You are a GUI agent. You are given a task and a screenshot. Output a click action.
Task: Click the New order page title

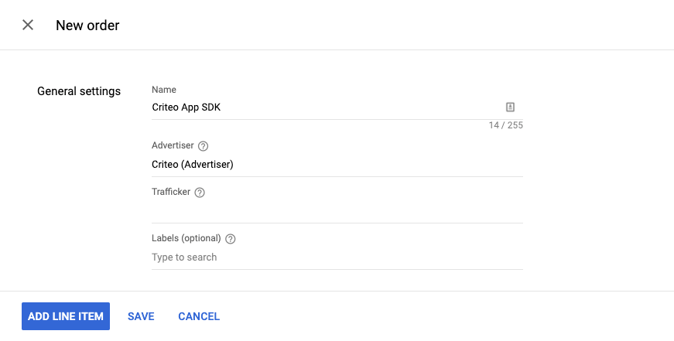click(x=87, y=26)
